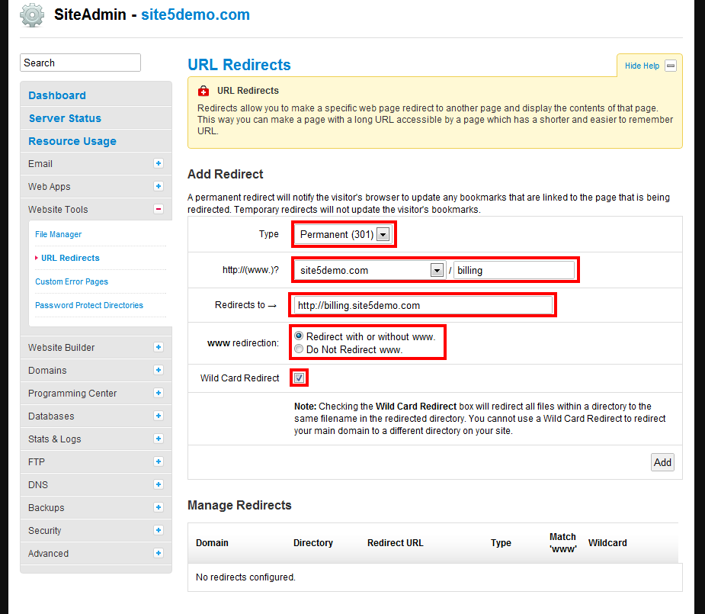
Task: Expand the Backups plus icon
Action: pos(159,508)
